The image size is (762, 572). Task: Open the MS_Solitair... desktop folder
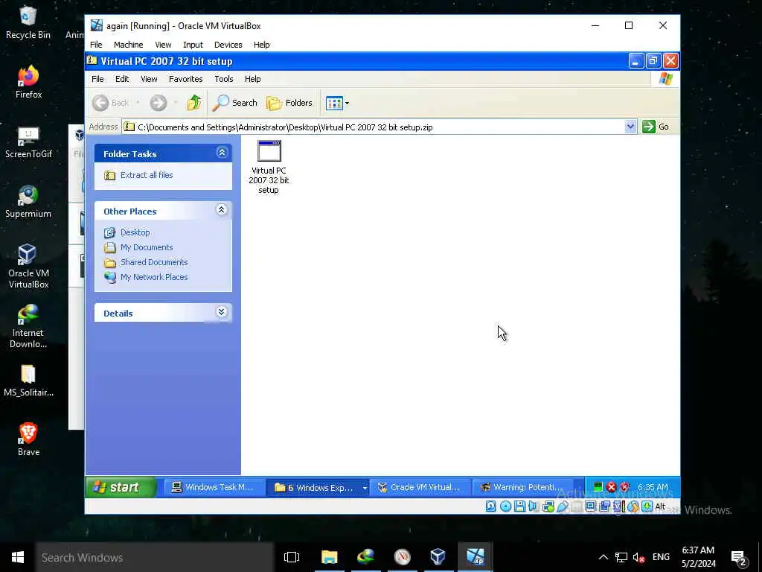click(x=28, y=381)
